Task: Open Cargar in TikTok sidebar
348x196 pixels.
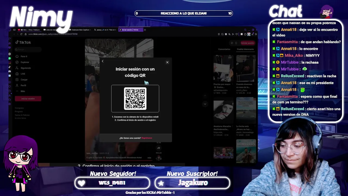Action: [x=22, y=79]
